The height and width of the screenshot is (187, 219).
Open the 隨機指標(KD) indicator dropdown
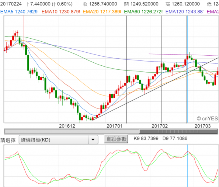pyautogui.click(x=54, y=140)
